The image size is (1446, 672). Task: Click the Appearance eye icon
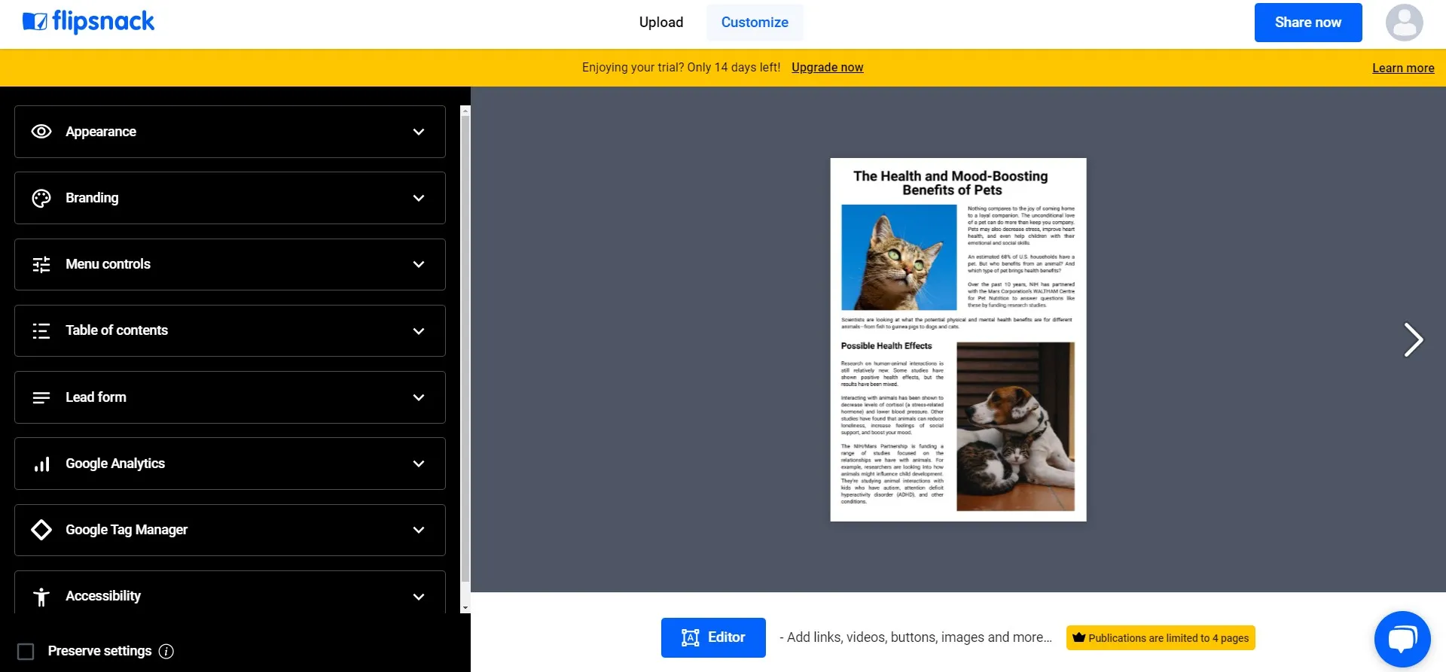tap(41, 132)
